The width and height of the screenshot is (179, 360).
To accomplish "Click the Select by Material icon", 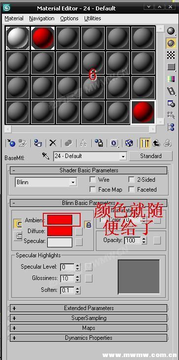I will (171, 115).
